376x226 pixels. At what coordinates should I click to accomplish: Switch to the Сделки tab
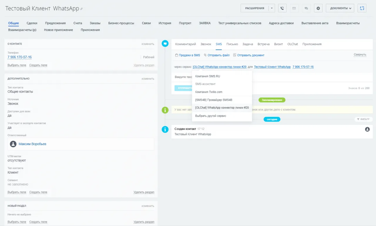(x=32, y=23)
